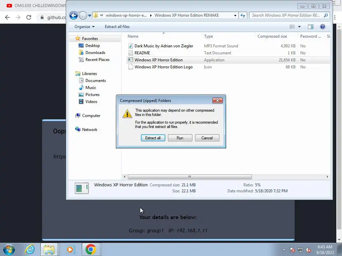
Task: Click the application thumbnail in the details pane
Action: pyautogui.click(x=81, y=188)
